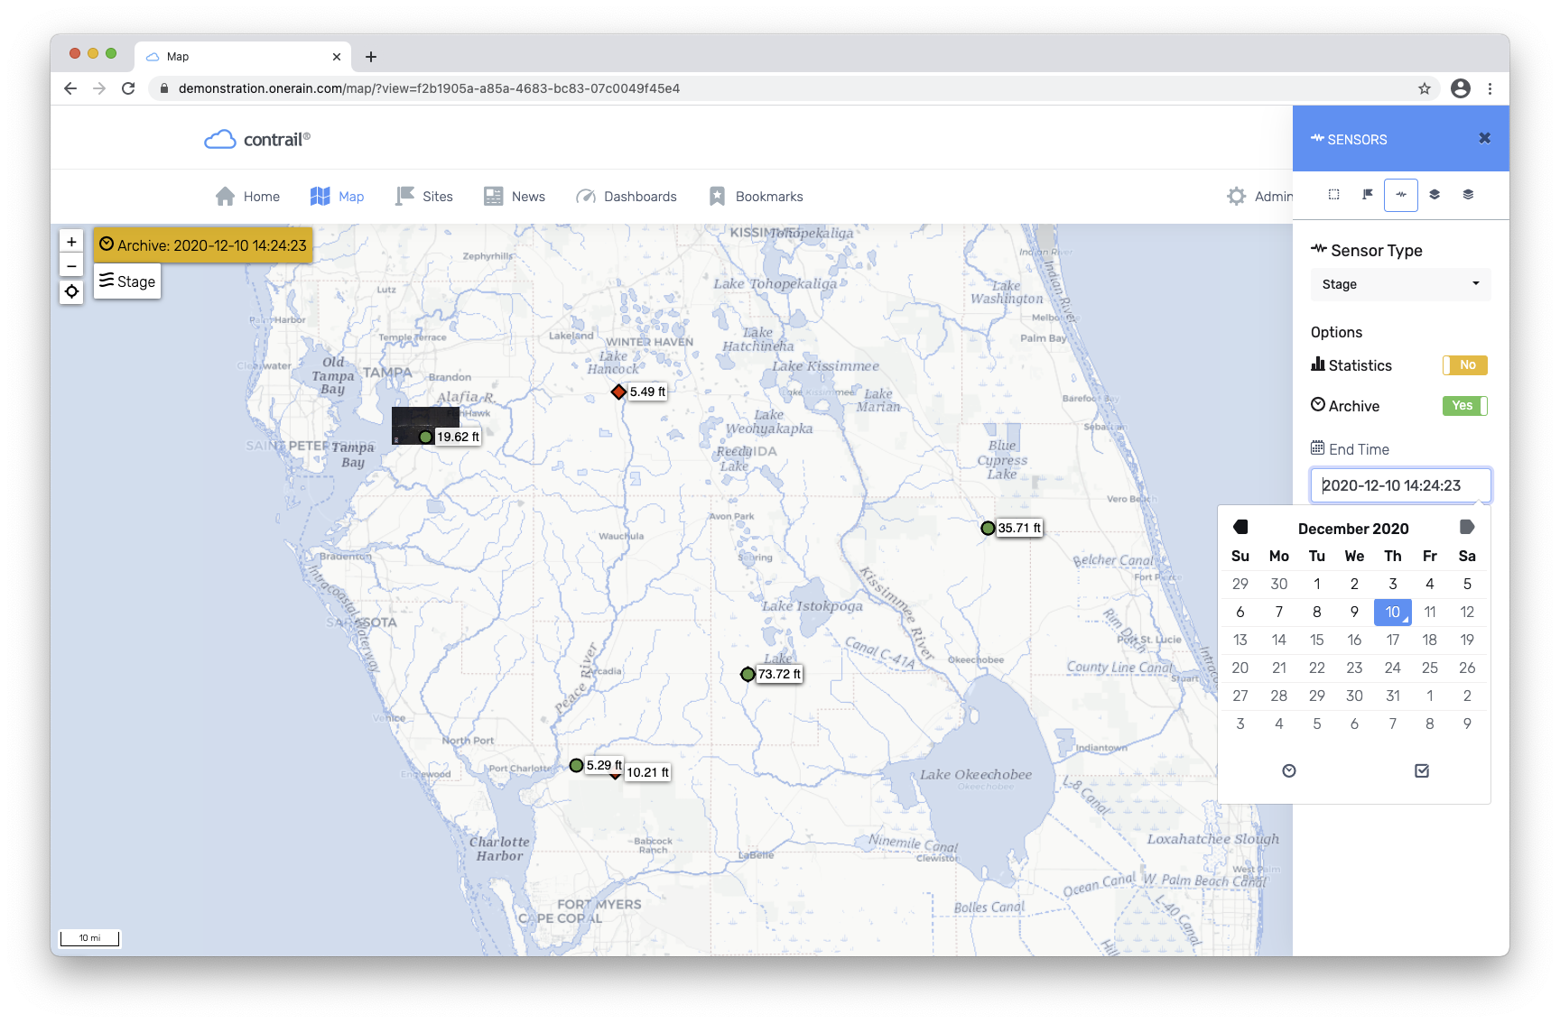The image size is (1560, 1023).
Task: Toggle Statistics option to Yes
Action: click(1463, 364)
